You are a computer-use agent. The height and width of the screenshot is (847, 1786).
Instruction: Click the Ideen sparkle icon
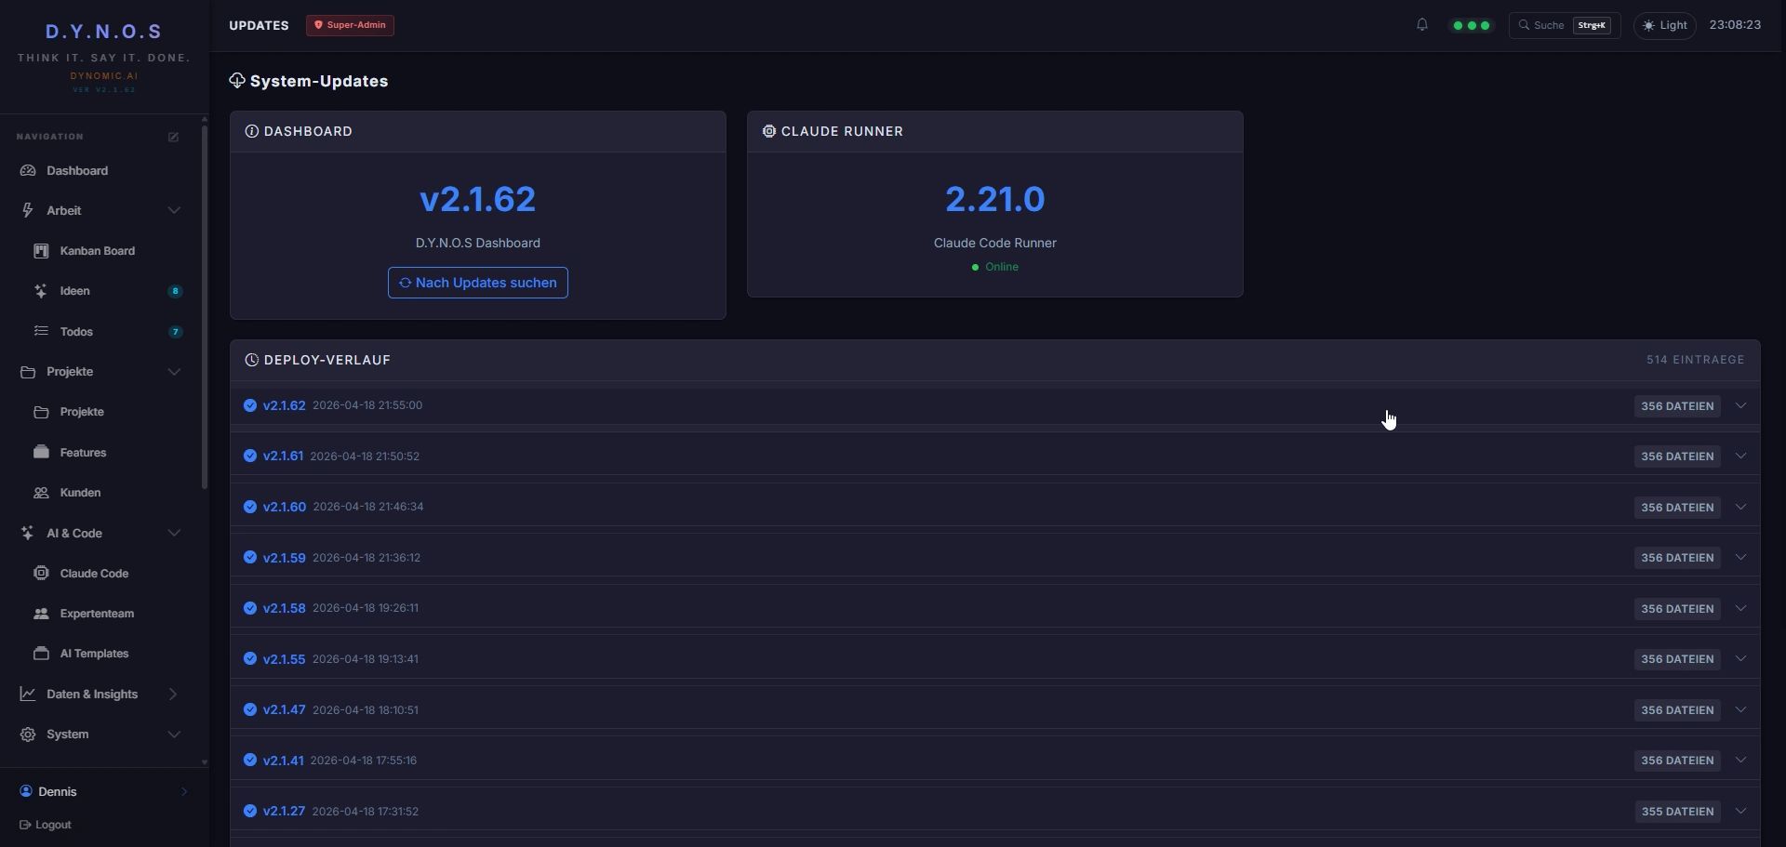coord(41,291)
